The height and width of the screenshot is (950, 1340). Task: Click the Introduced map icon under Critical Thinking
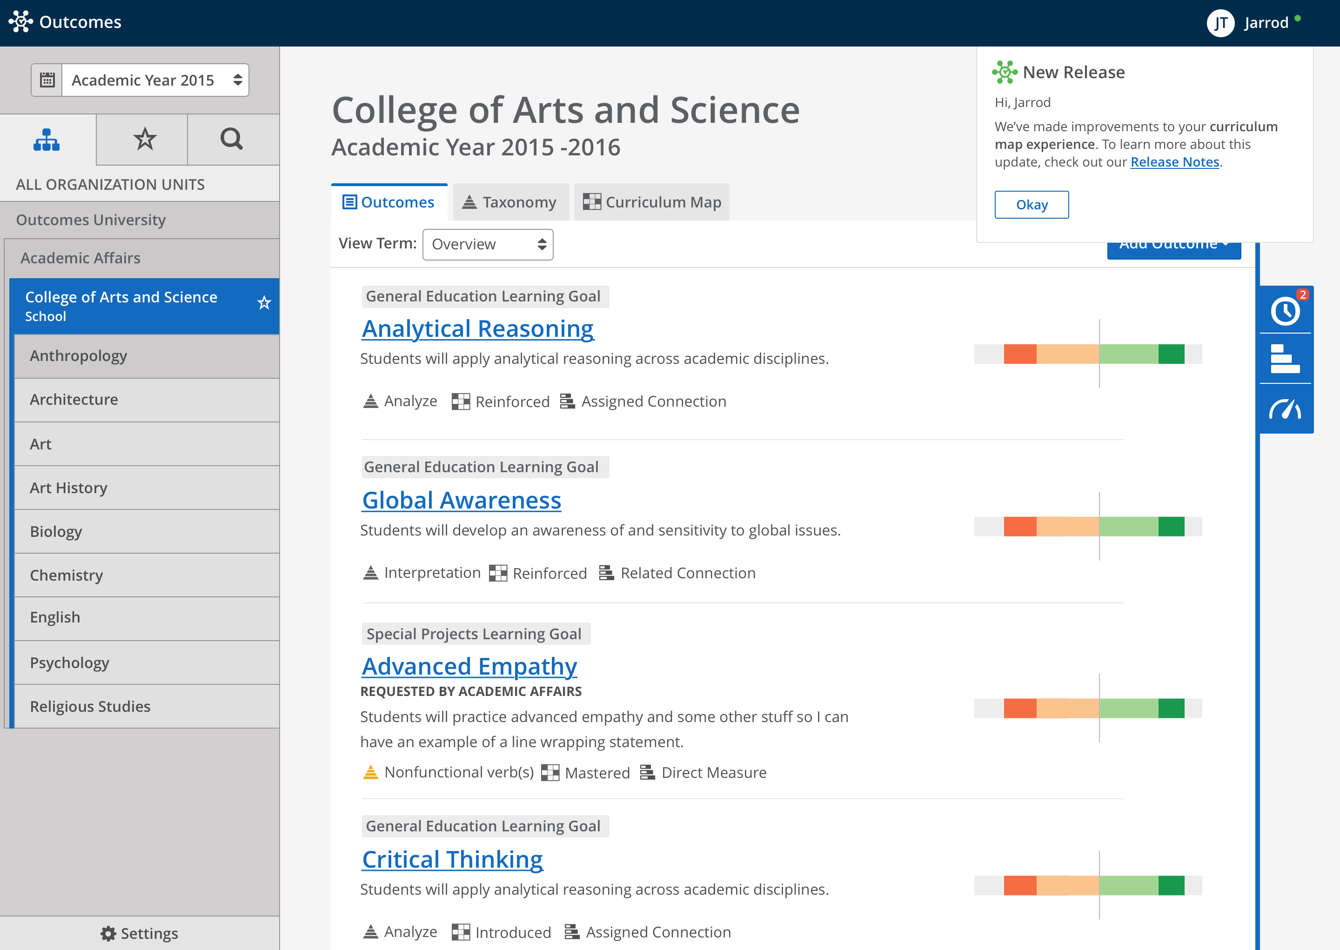click(x=461, y=932)
